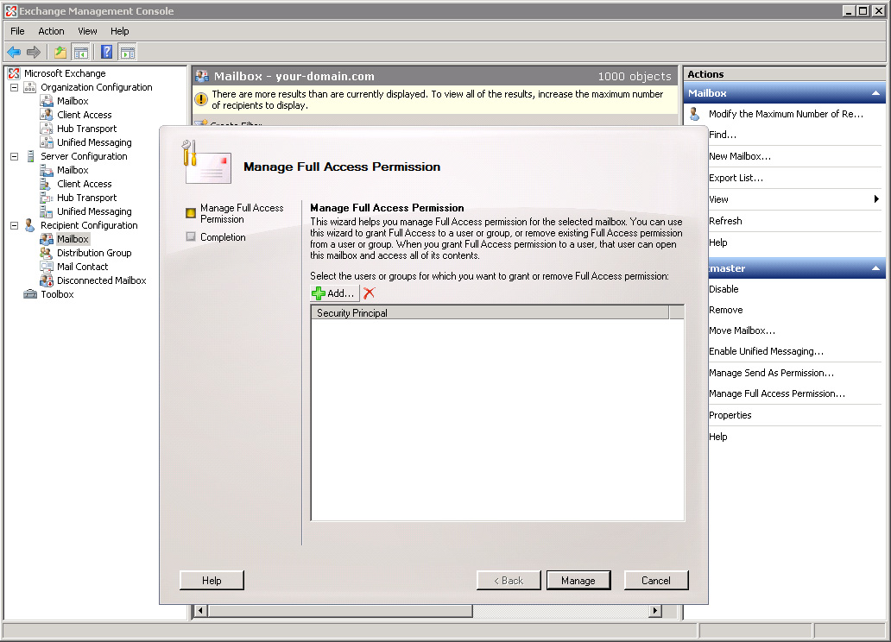The width and height of the screenshot is (891, 642).
Task: Click Move Mailbox... action
Action: tap(742, 330)
